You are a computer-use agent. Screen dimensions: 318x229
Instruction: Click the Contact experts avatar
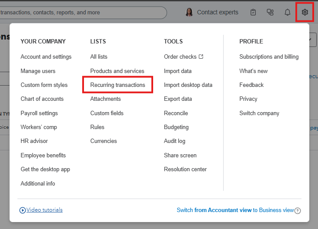(189, 12)
